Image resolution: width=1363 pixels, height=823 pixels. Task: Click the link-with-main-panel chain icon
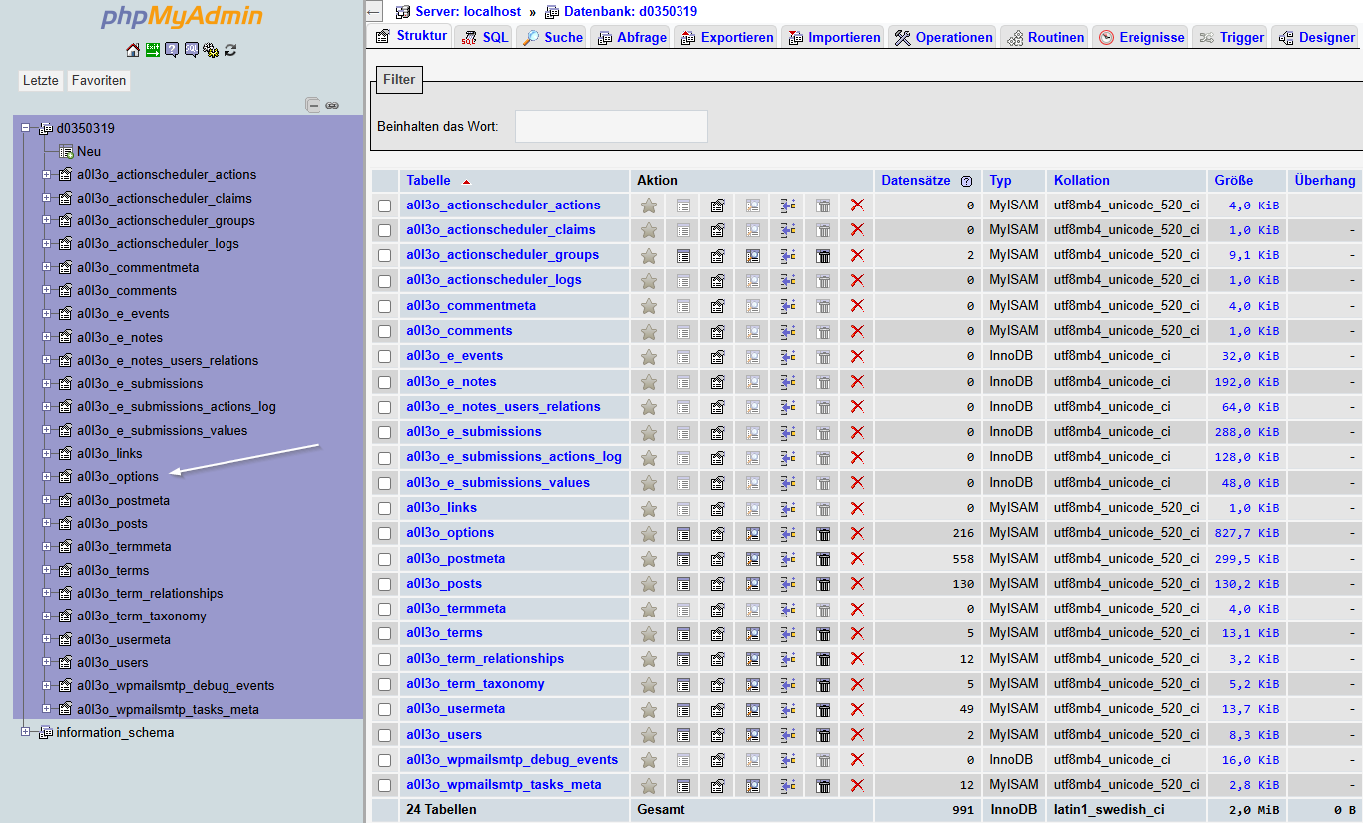(332, 105)
